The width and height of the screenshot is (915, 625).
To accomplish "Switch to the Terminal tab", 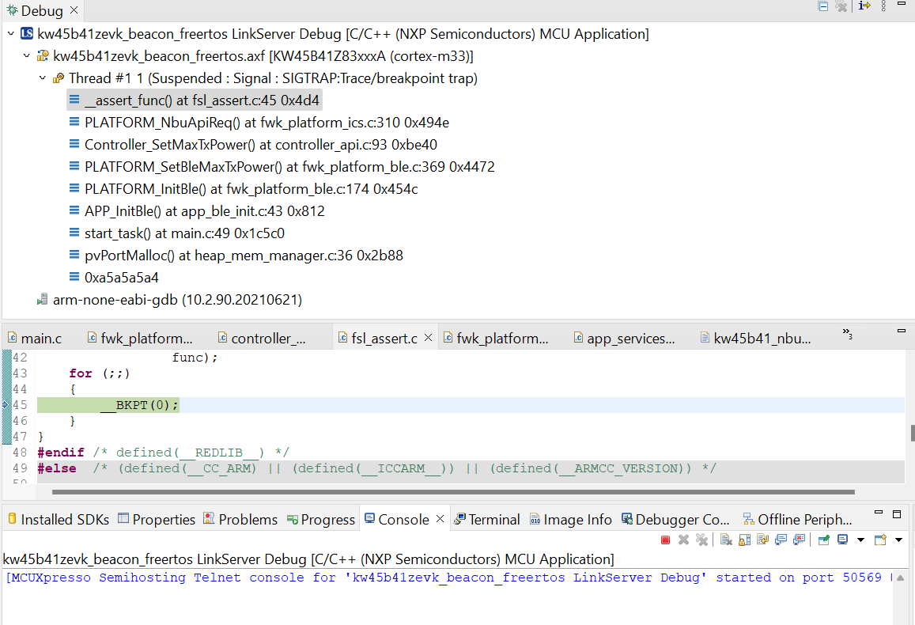I will coord(486,519).
